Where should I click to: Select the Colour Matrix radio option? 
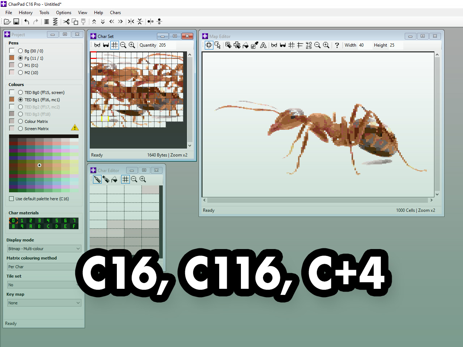point(21,121)
